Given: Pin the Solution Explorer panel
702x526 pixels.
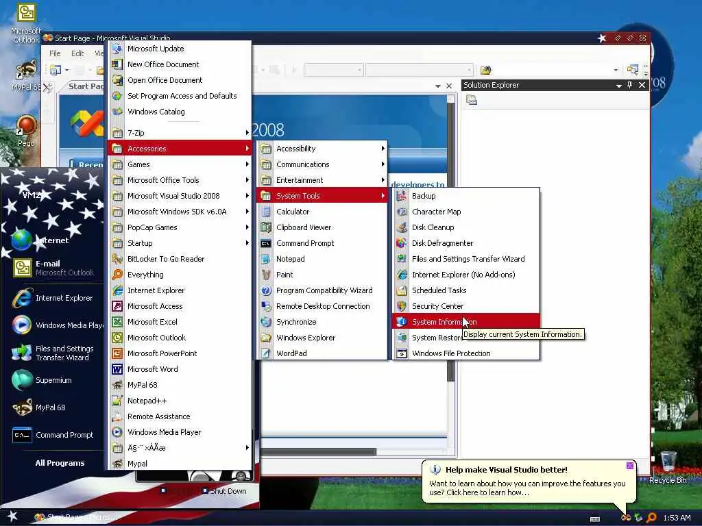Looking at the screenshot, I should click(630, 85).
